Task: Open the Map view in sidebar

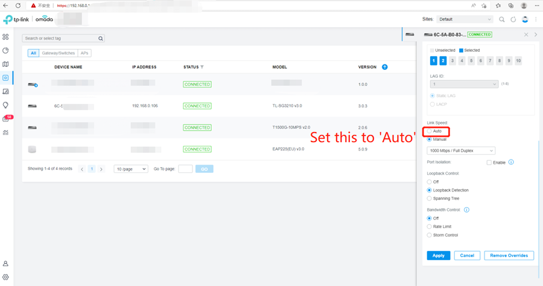Action: (x=5, y=64)
